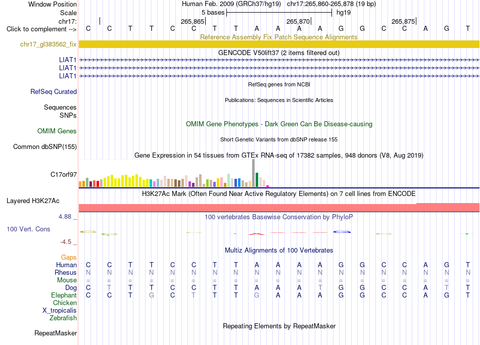Click the hg19 scale label
Image resolution: width=480 pixels, height=345 pixels.
tap(344, 13)
